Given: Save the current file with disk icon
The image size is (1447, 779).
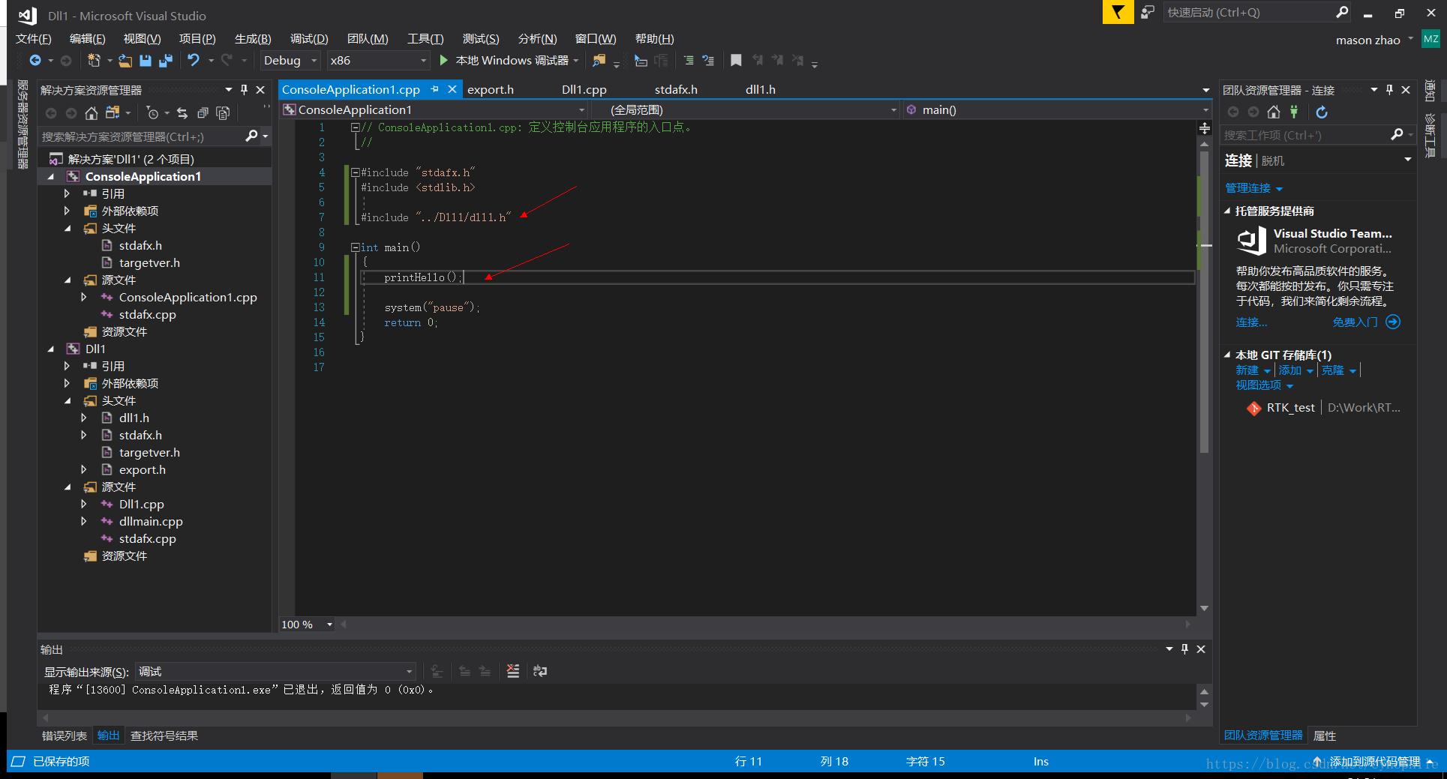Looking at the screenshot, I should pos(146,61).
